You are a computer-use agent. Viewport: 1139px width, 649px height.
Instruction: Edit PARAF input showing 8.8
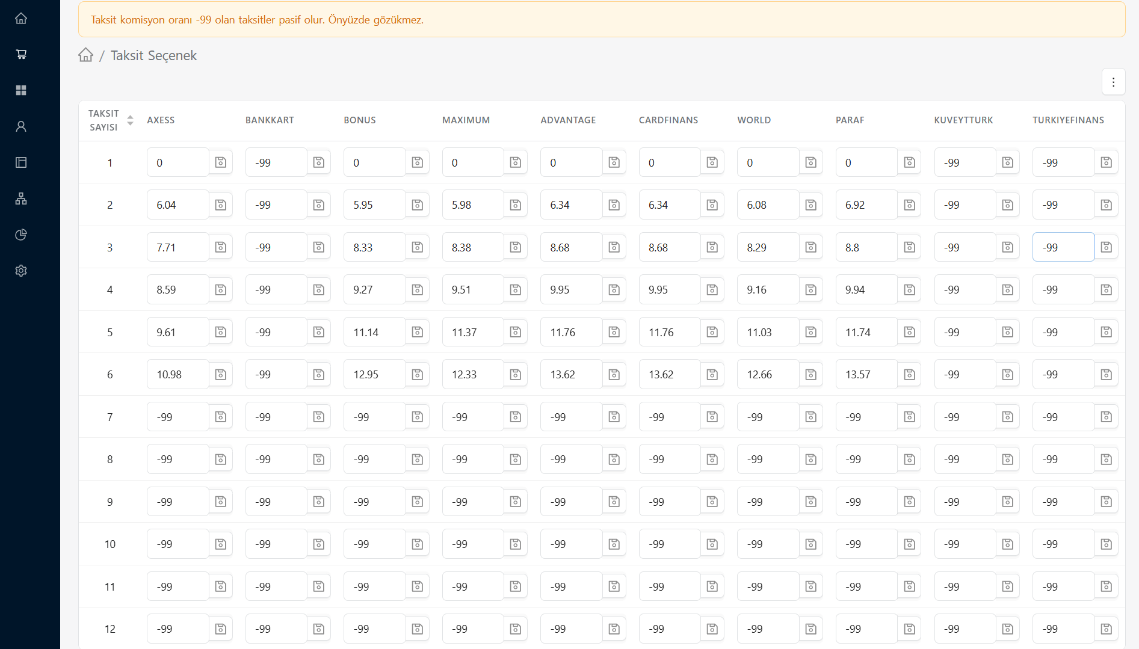[x=867, y=247]
